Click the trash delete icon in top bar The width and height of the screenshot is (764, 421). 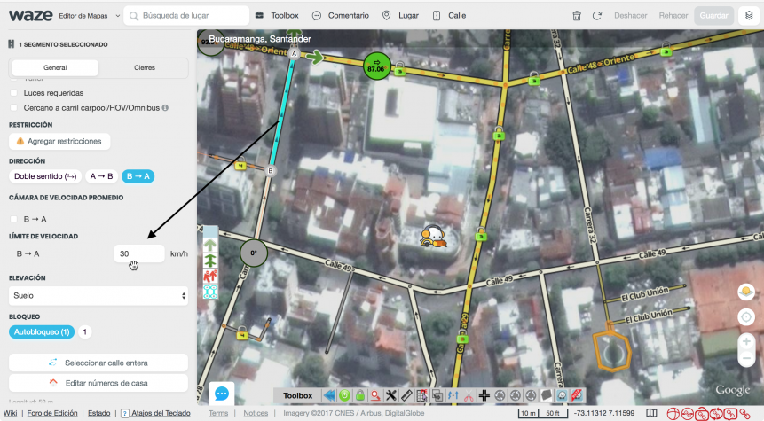click(x=577, y=16)
